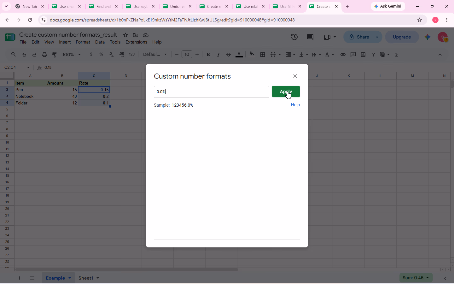Click the Apply button in dialog
This screenshot has width=454, height=284.
pos(286,92)
